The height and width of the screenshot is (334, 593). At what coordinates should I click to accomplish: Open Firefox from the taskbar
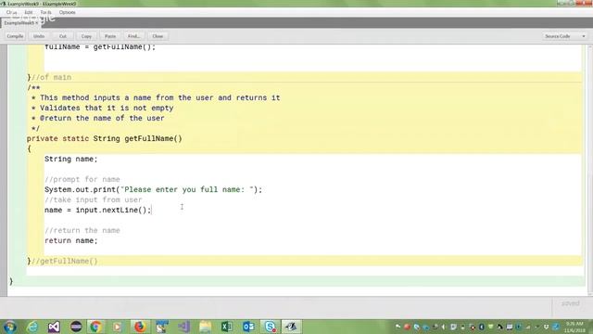140,327
